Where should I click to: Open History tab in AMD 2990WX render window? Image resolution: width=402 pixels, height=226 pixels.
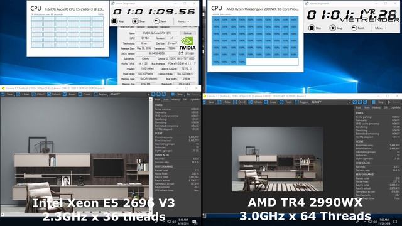coord(377,107)
